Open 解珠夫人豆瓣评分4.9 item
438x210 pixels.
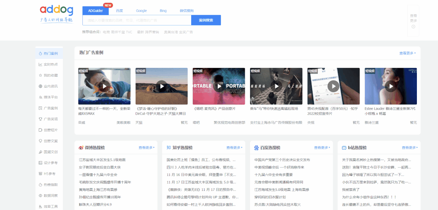click(95, 204)
